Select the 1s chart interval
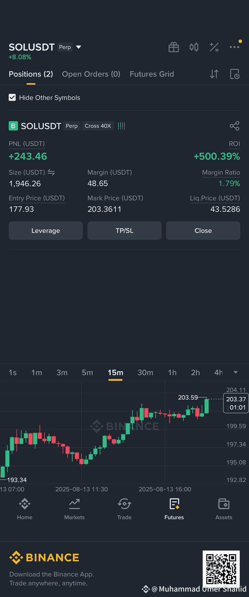This screenshot has height=597, width=249. pos(13,372)
